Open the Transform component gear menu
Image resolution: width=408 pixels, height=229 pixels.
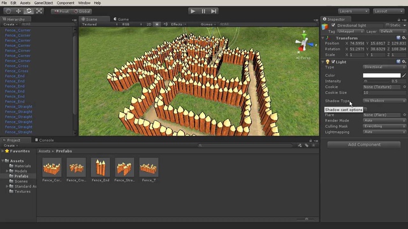(403, 38)
